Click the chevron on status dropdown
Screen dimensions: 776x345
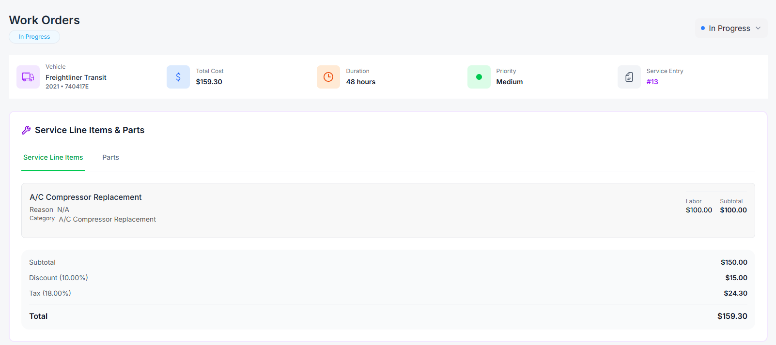click(x=758, y=28)
